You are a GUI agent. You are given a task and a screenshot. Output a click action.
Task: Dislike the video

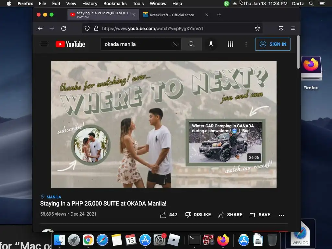(198, 215)
